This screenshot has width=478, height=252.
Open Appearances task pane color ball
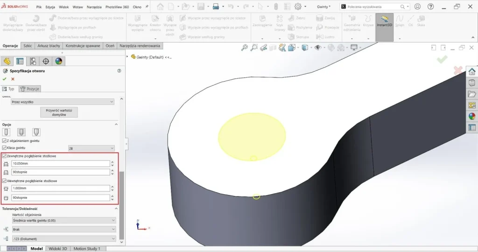[472, 116]
